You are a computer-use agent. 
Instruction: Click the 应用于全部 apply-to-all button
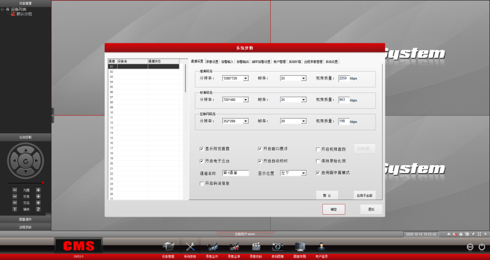click(364, 195)
